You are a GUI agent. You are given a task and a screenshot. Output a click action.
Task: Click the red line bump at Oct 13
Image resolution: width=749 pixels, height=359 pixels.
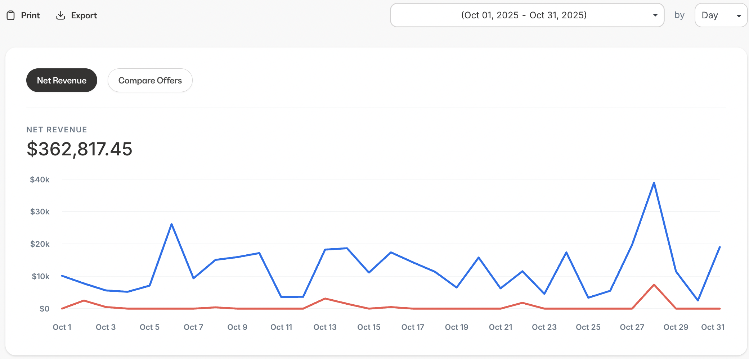pyautogui.click(x=325, y=299)
